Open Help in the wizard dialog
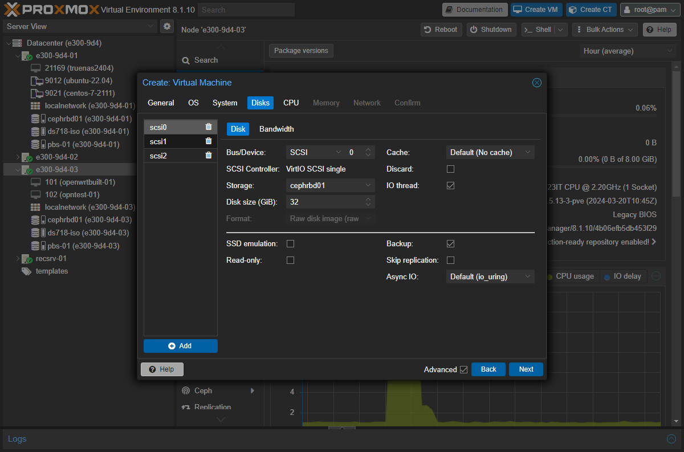Screen dimensions: 684x452 (162, 369)
